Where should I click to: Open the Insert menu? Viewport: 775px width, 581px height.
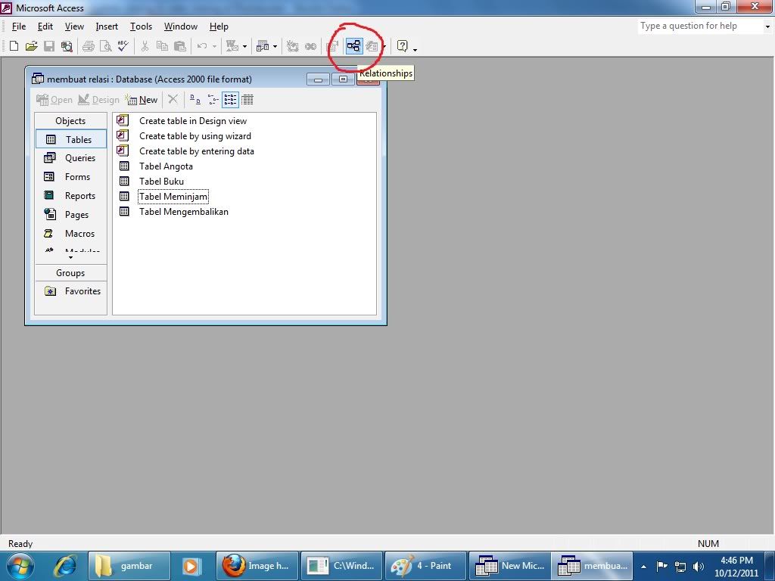tap(107, 26)
